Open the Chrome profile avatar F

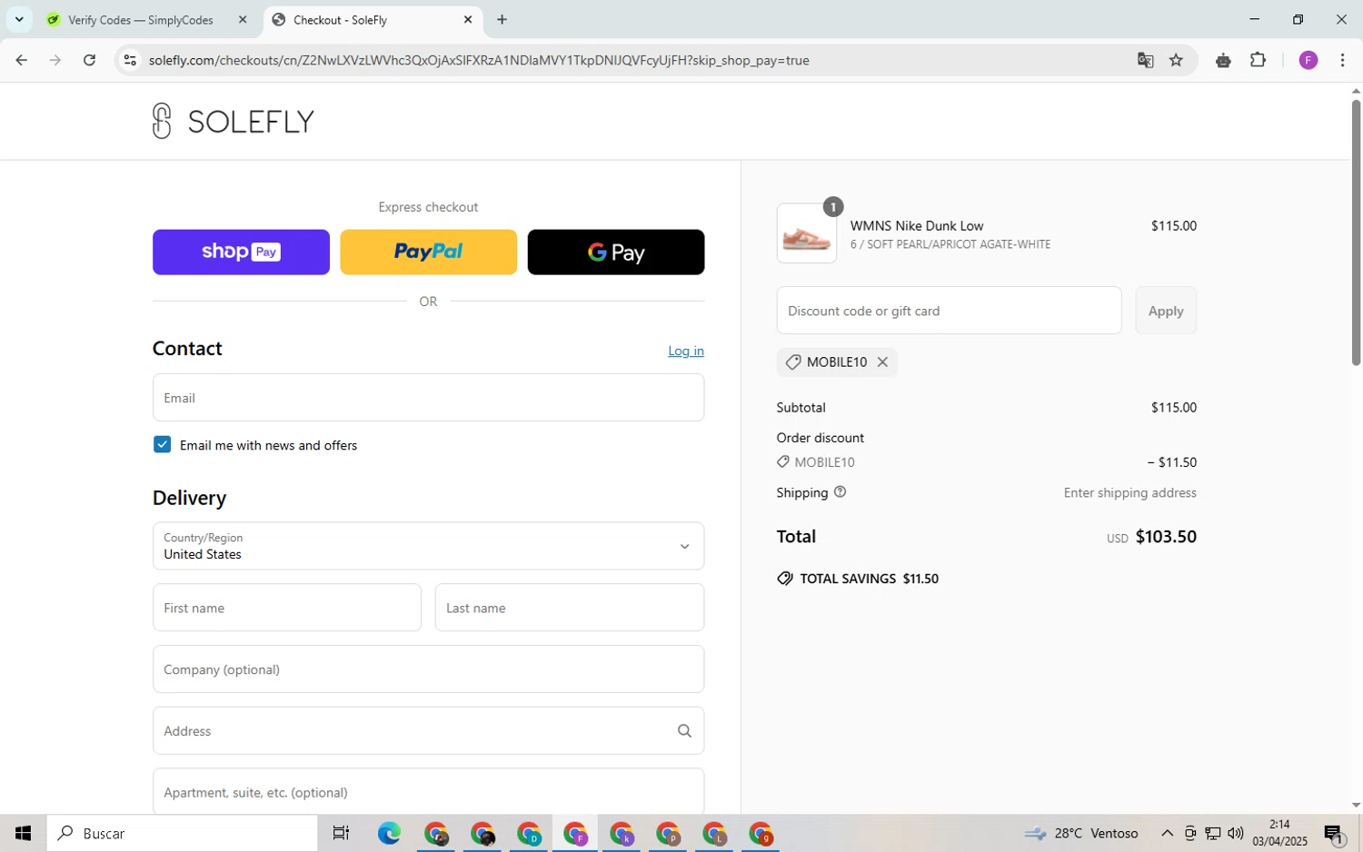pos(1308,61)
